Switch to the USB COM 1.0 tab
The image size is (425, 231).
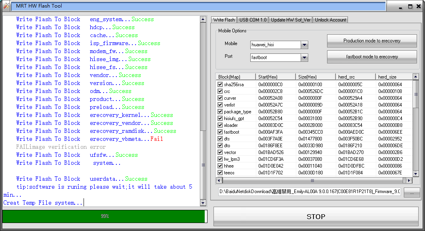pos(253,20)
